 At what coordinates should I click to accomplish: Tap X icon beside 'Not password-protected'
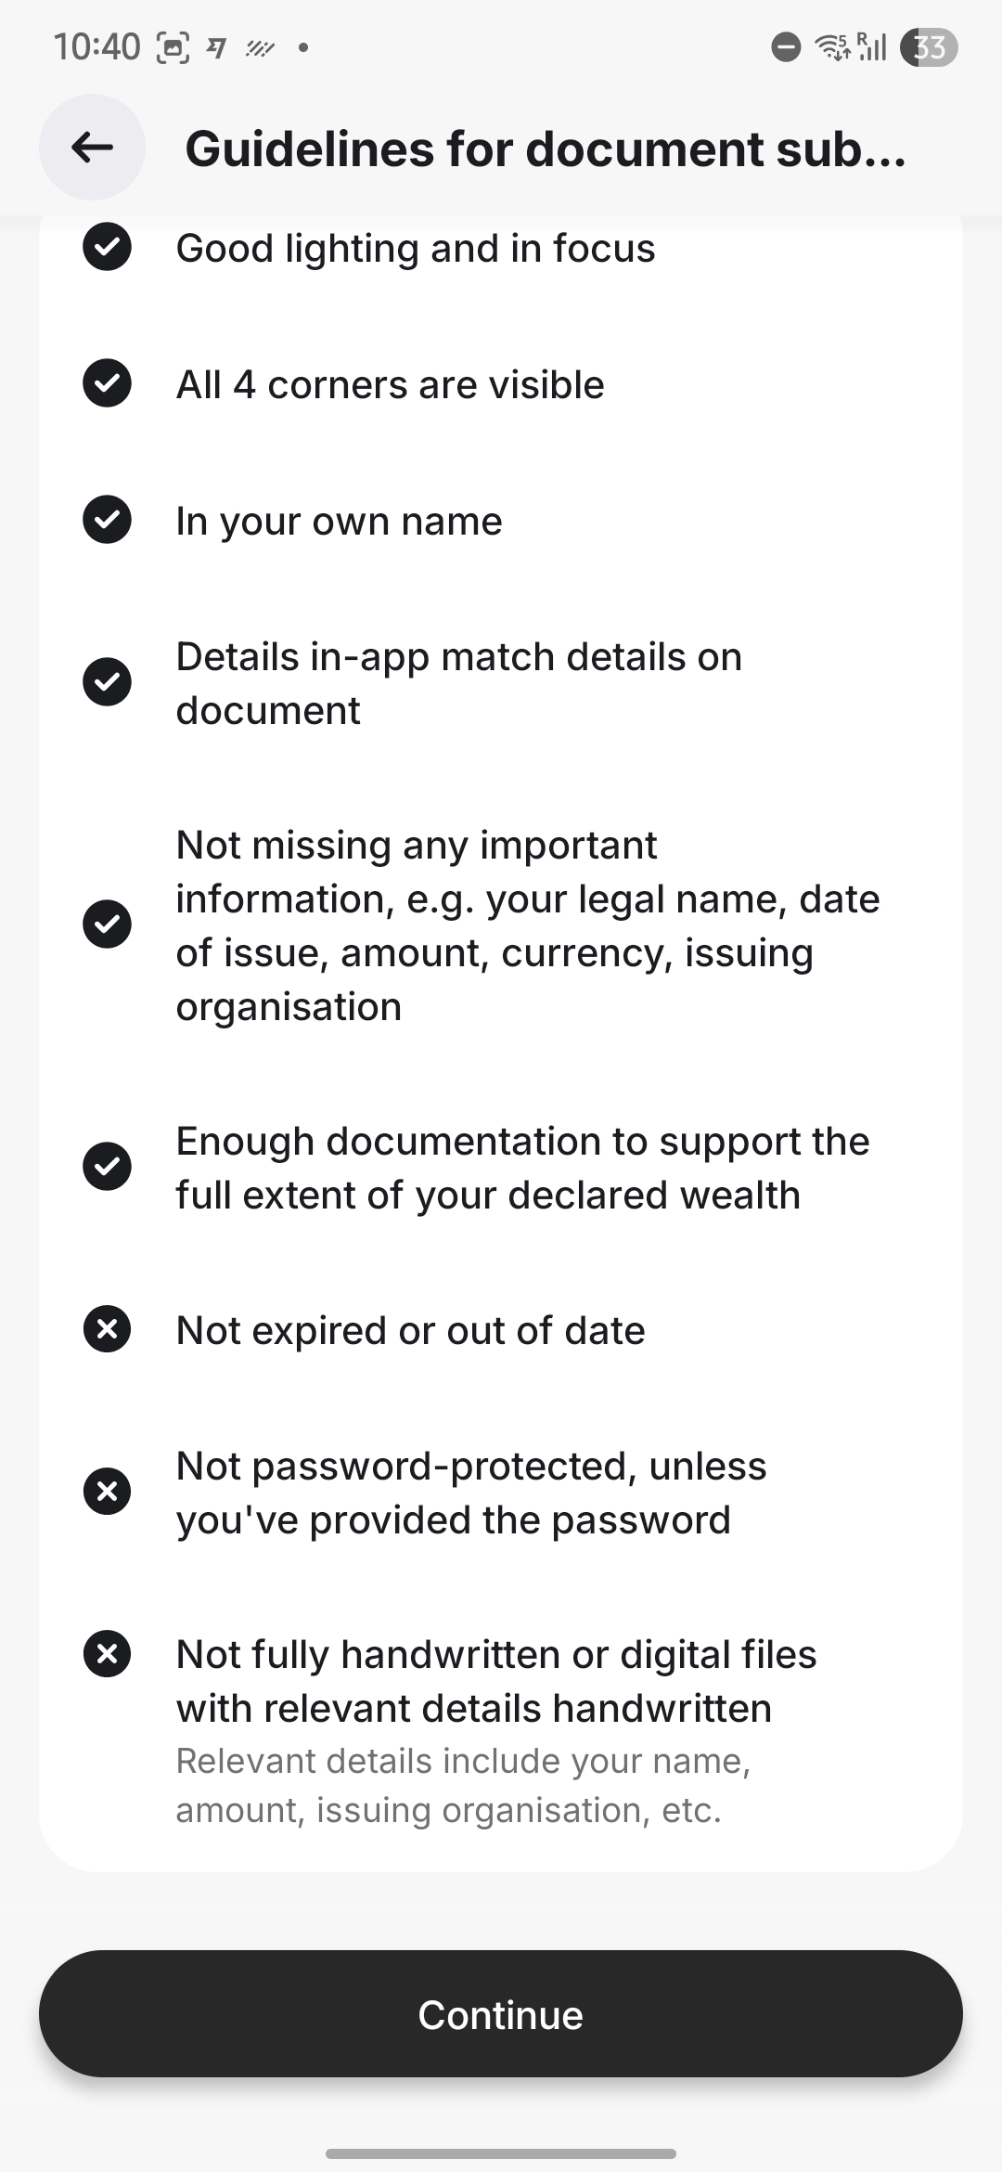[x=108, y=1492]
